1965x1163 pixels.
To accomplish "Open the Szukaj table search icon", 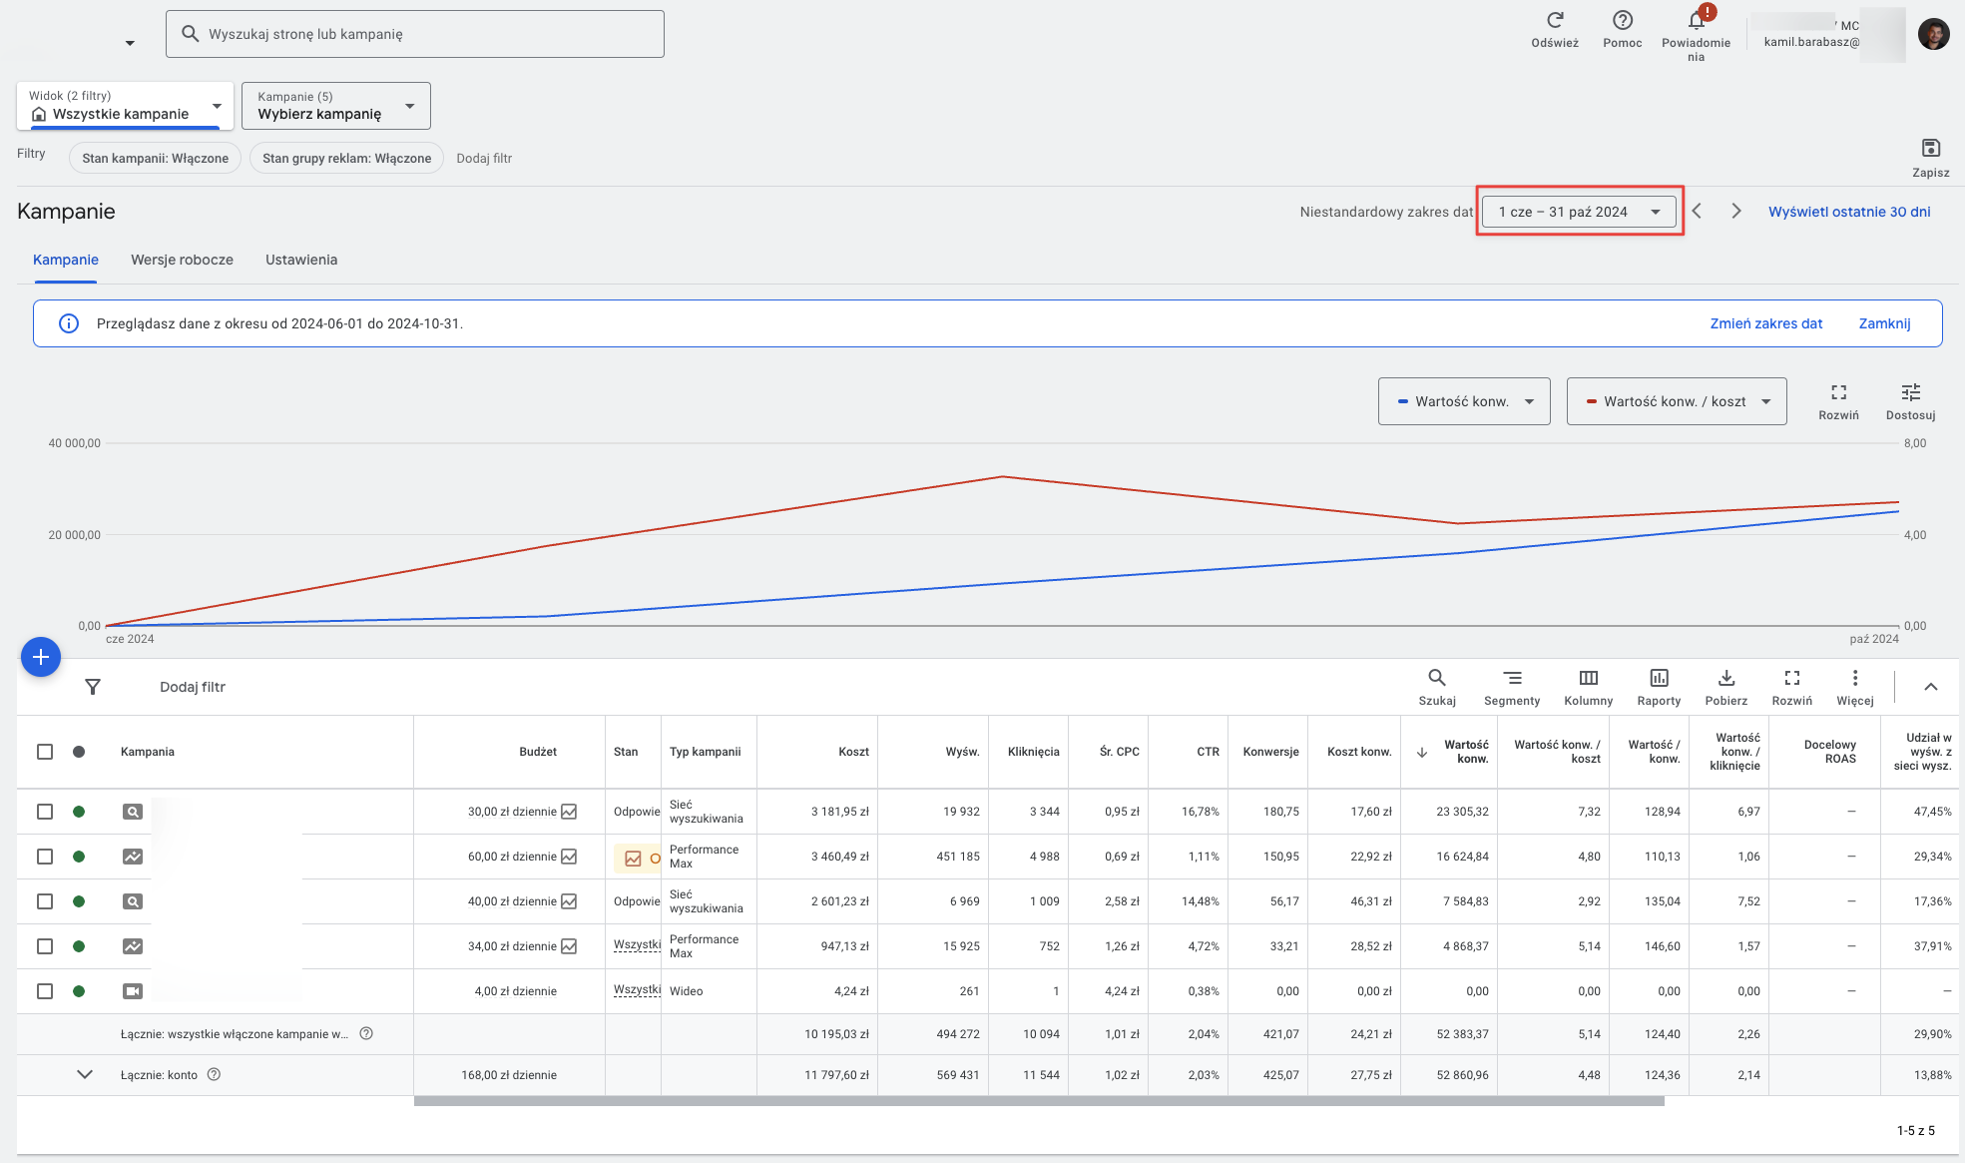I will [1437, 678].
